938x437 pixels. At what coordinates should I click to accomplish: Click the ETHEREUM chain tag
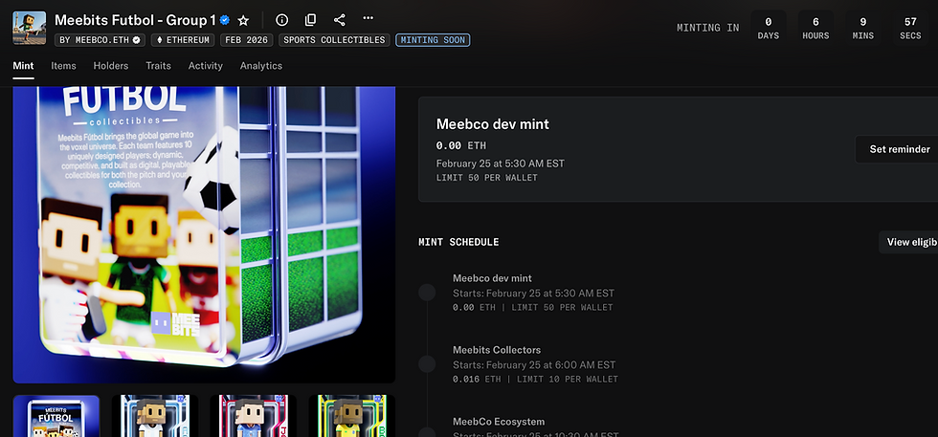point(183,40)
